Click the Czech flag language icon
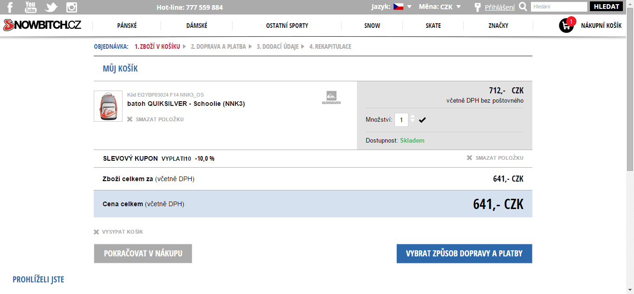Screen dimensions: 634x294 coord(398,7)
